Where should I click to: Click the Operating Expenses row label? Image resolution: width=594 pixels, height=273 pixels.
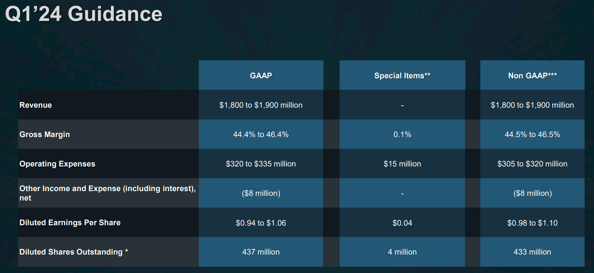pyautogui.click(x=57, y=164)
